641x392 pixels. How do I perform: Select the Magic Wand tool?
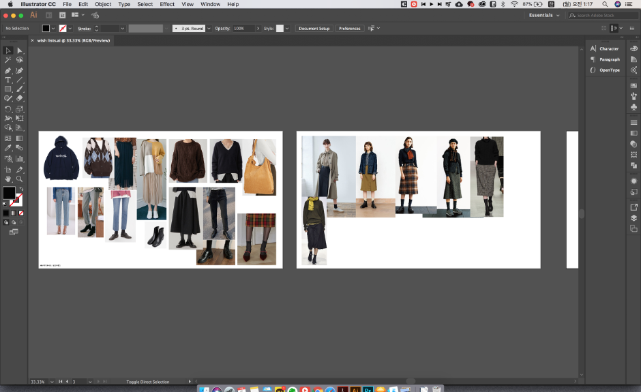pyautogui.click(x=8, y=60)
